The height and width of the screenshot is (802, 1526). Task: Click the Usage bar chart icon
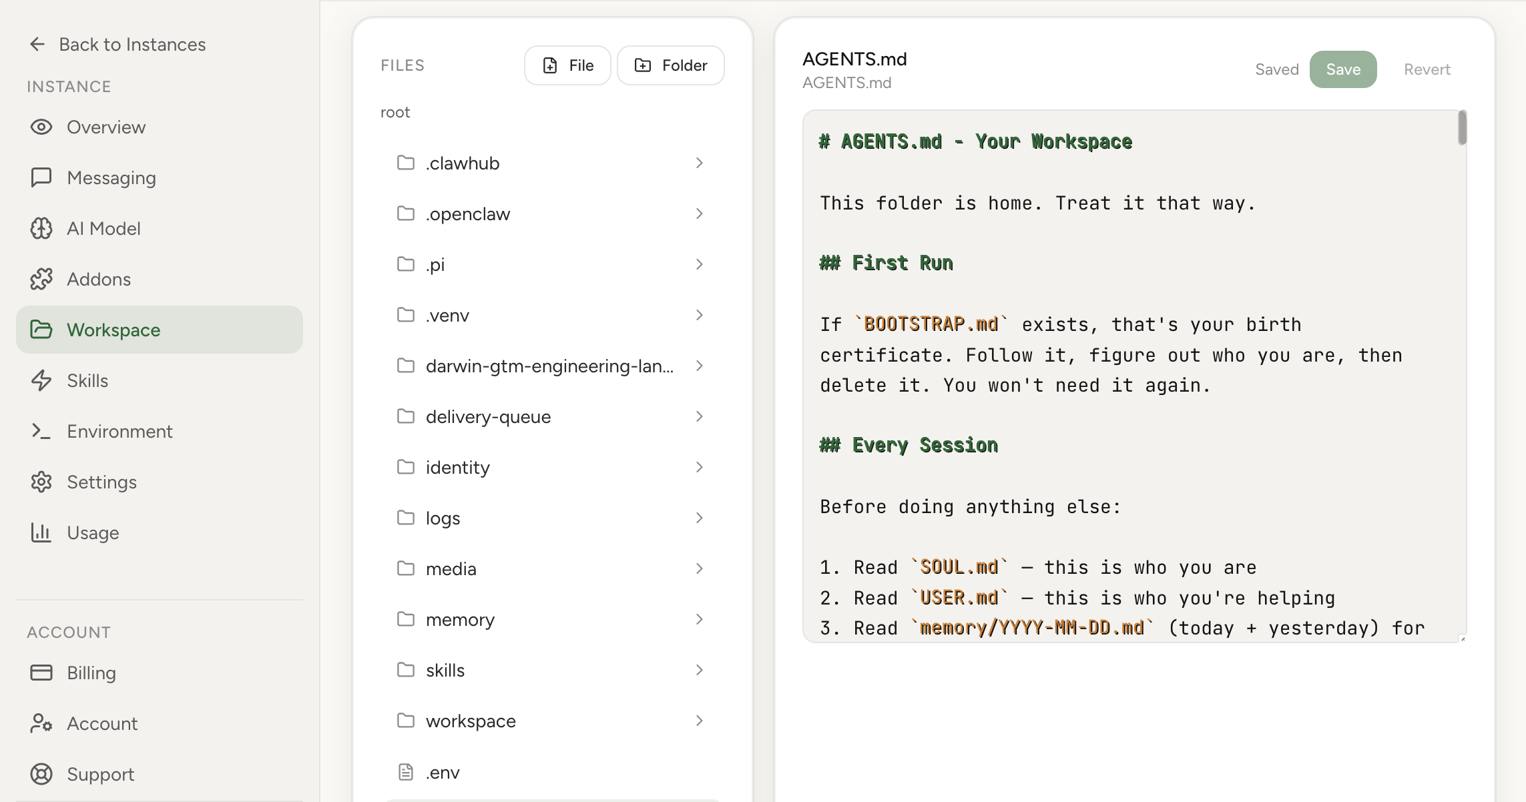(41, 532)
